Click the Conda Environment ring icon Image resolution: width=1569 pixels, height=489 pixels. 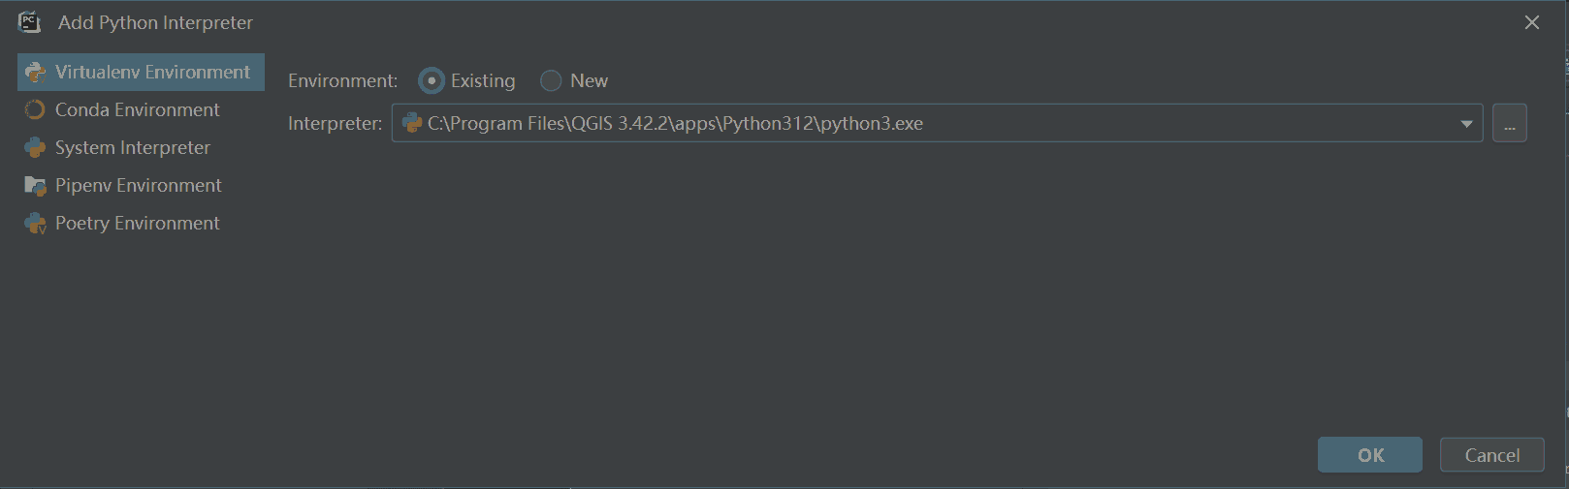click(x=35, y=110)
